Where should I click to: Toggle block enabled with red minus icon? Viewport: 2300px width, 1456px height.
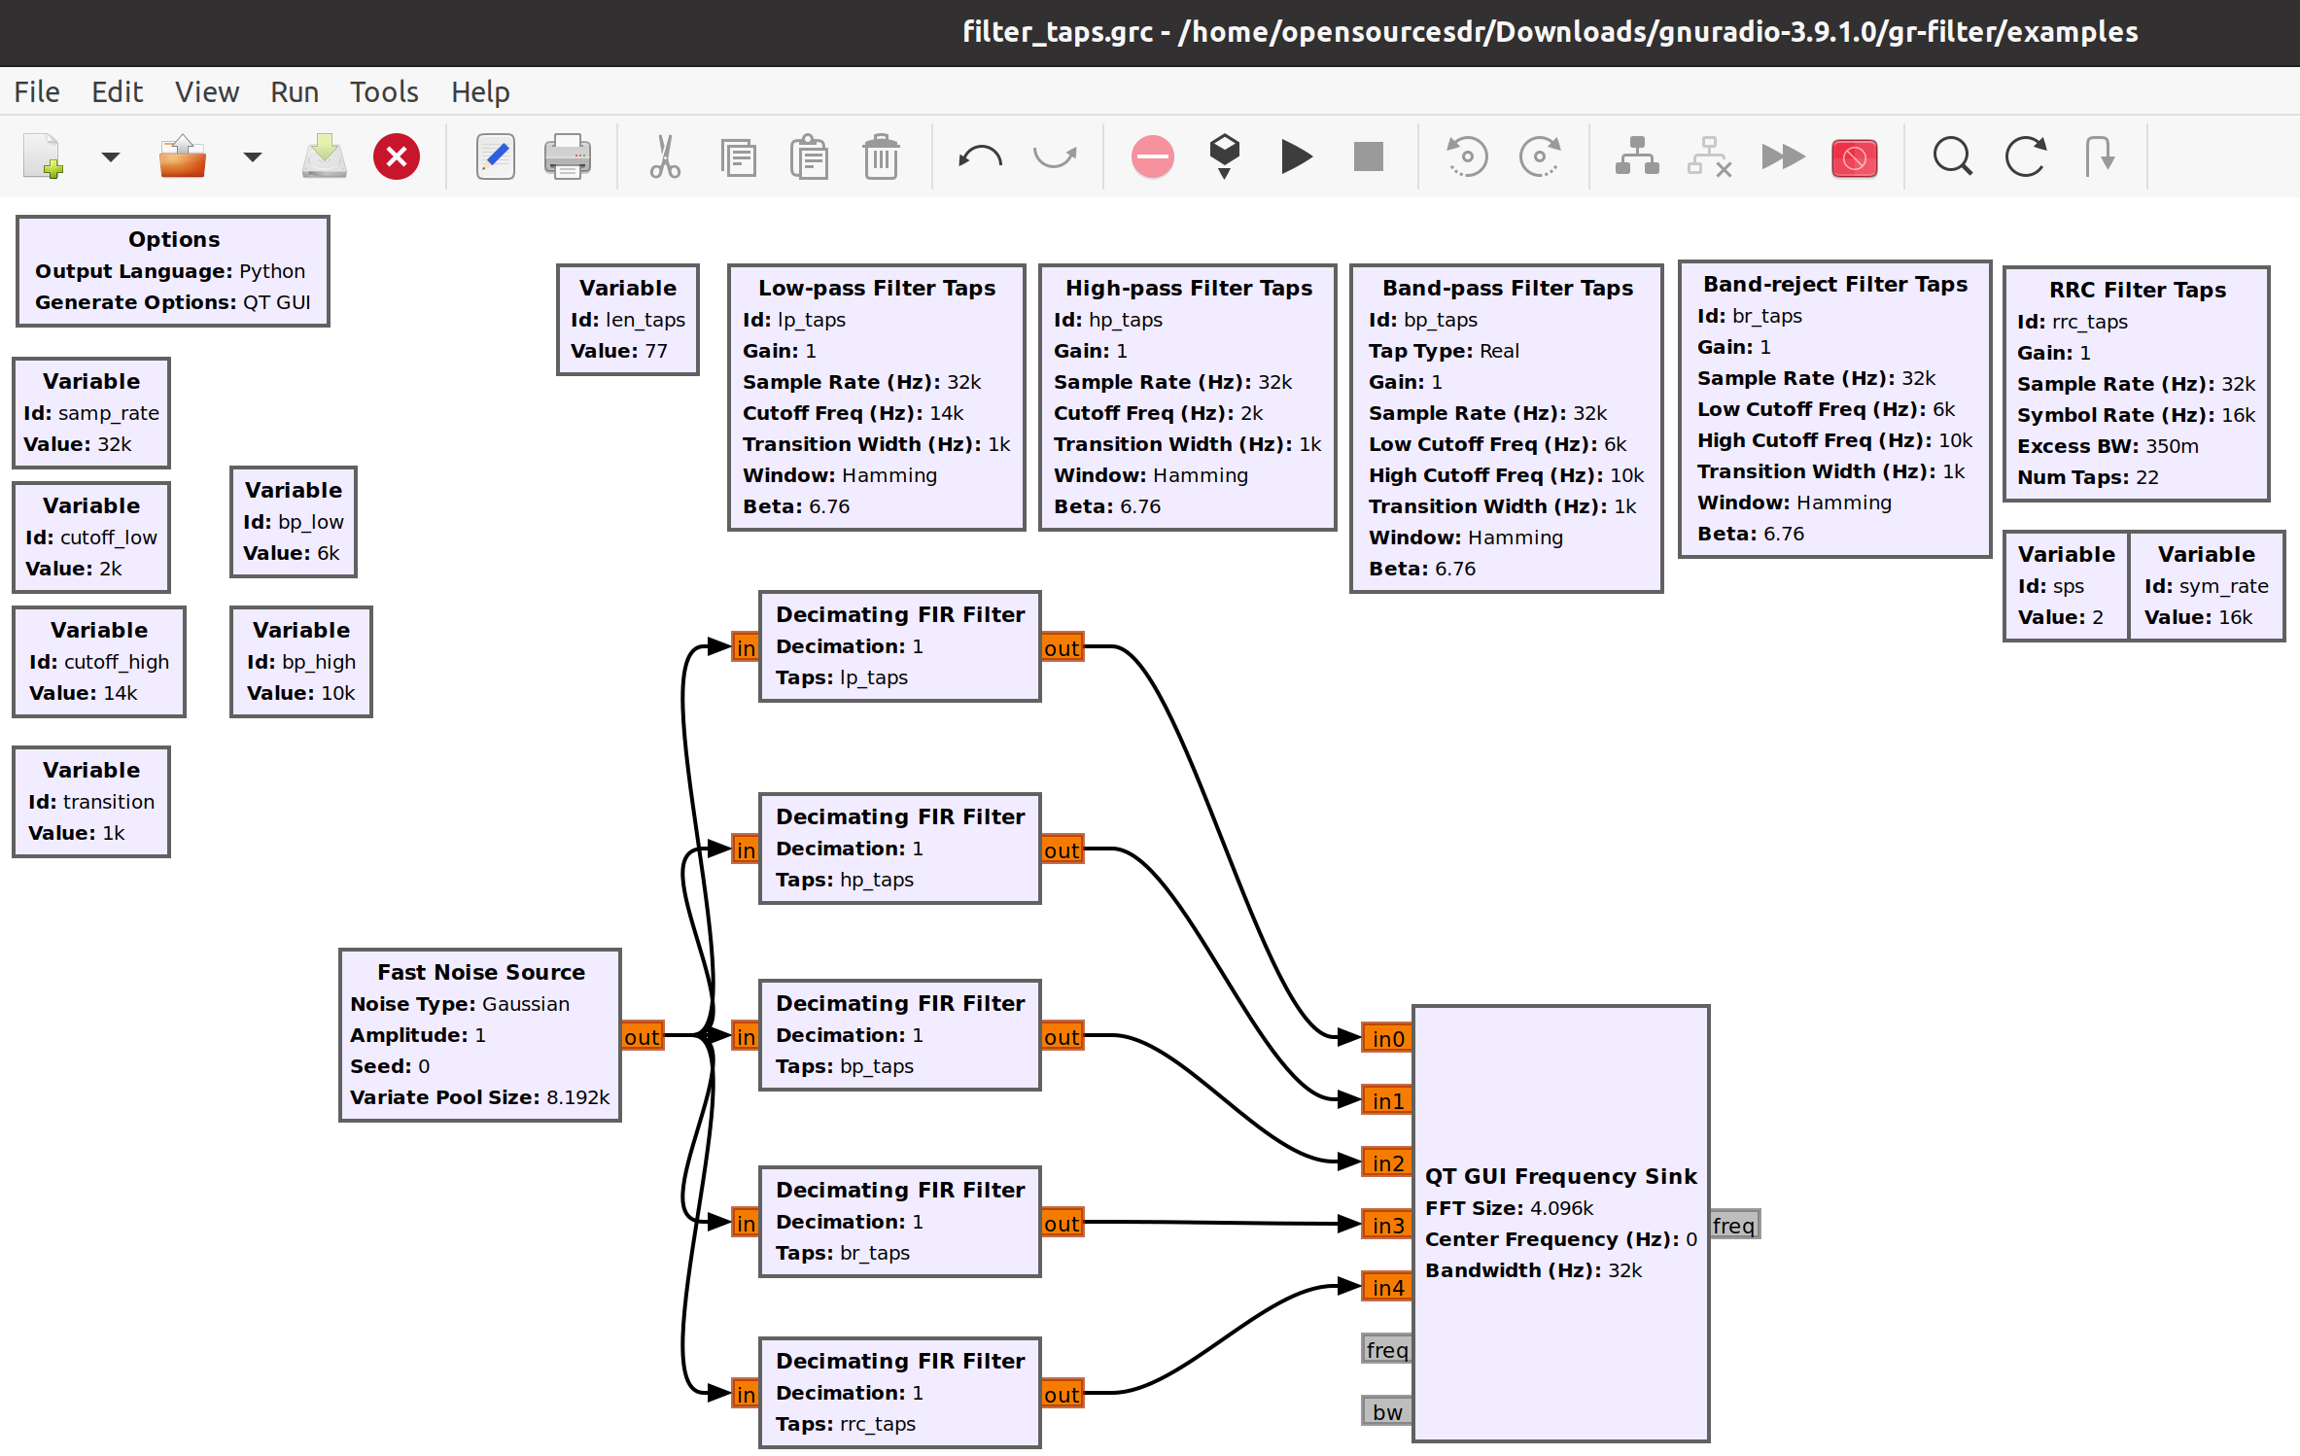click(x=1152, y=156)
